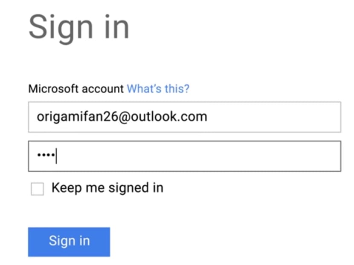Click the username field showing outlook.com
Screen dimensions: 354x265
coord(184,117)
